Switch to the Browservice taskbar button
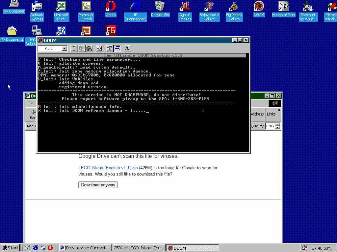The width and height of the screenshot is (337, 252). point(85,248)
